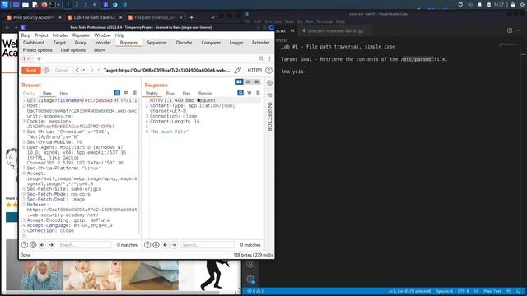The height and width of the screenshot is (296, 527).
Task: Click VS Code errors and warnings status
Action: point(256,291)
